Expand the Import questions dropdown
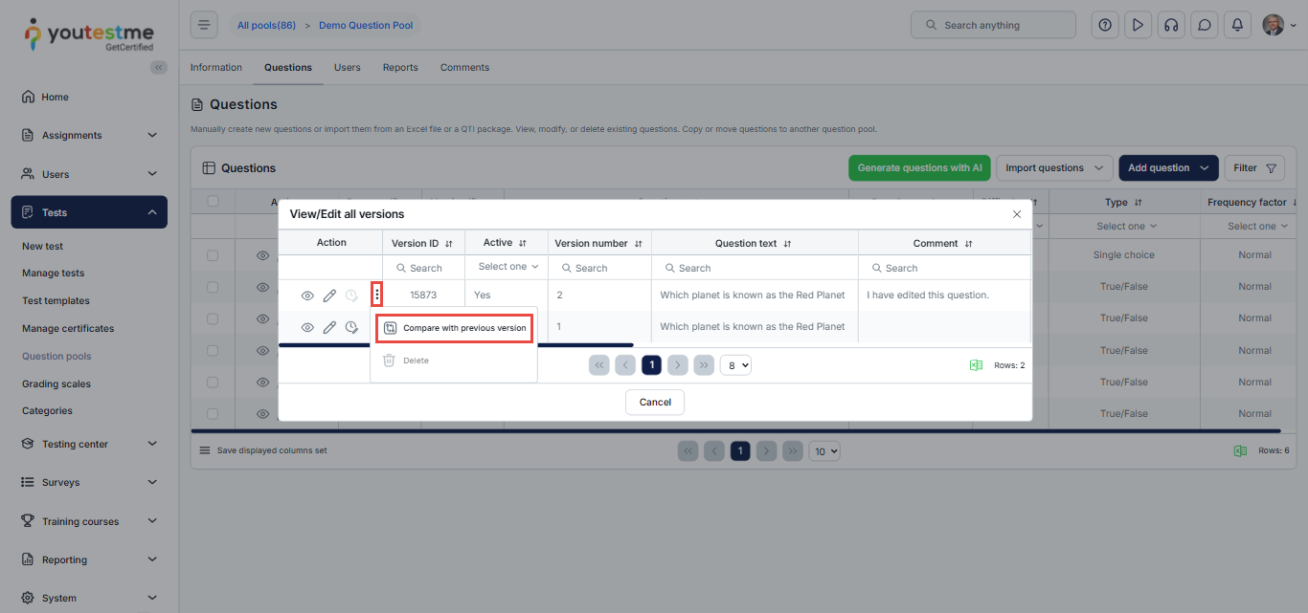 tap(1054, 168)
